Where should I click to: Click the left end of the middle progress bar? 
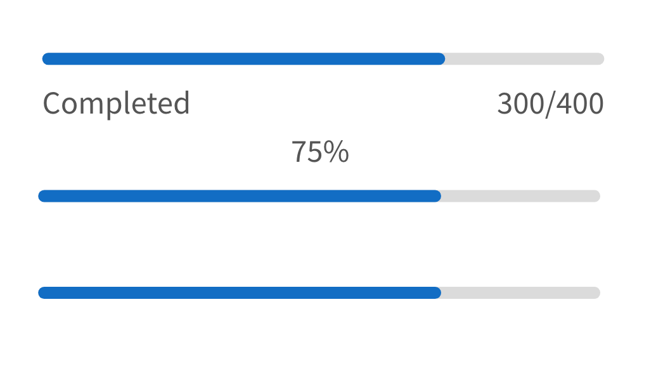click(x=42, y=196)
